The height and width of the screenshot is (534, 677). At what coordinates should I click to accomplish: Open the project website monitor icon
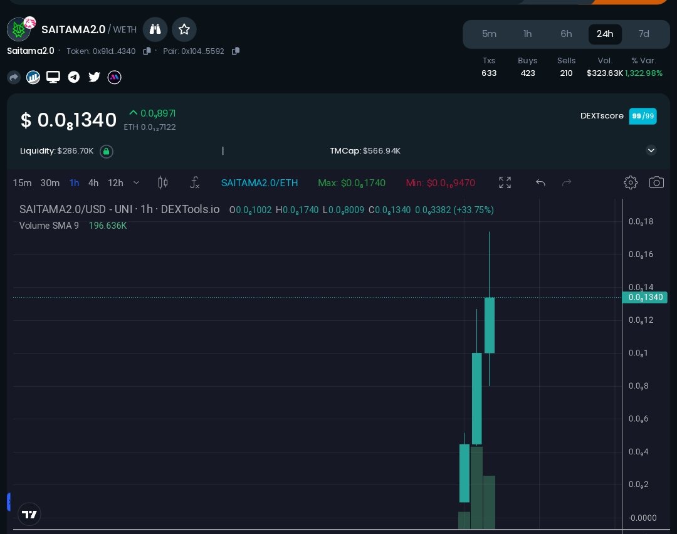click(x=53, y=77)
